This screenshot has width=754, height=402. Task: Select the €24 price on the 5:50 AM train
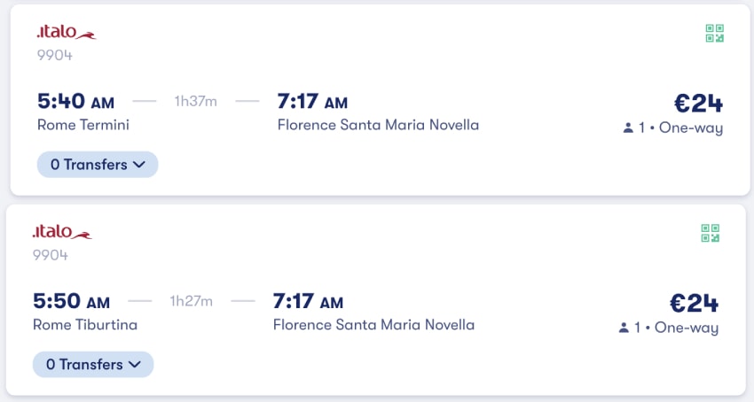tap(694, 303)
